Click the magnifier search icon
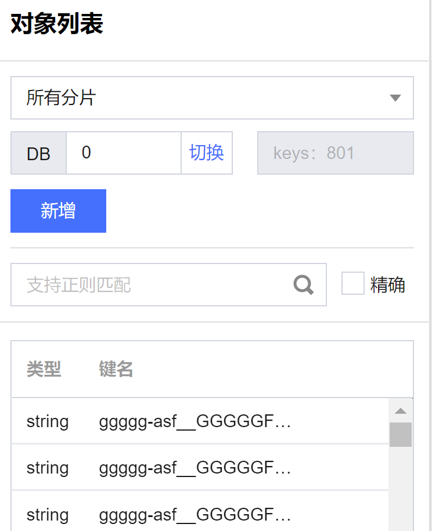 303,285
